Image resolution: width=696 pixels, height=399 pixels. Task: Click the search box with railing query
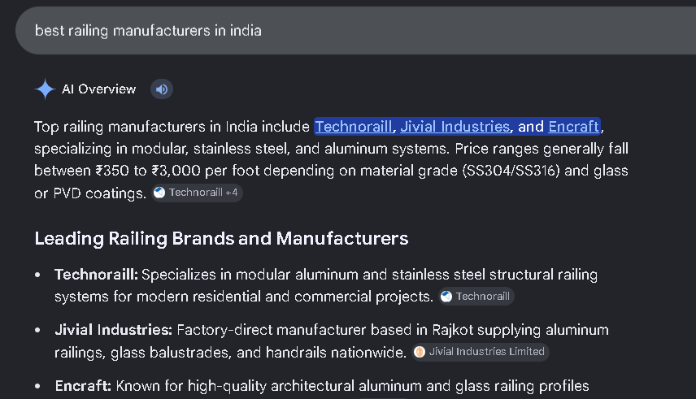point(355,31)
